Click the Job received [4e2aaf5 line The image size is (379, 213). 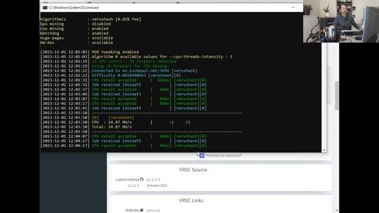(x=123, y=141)
